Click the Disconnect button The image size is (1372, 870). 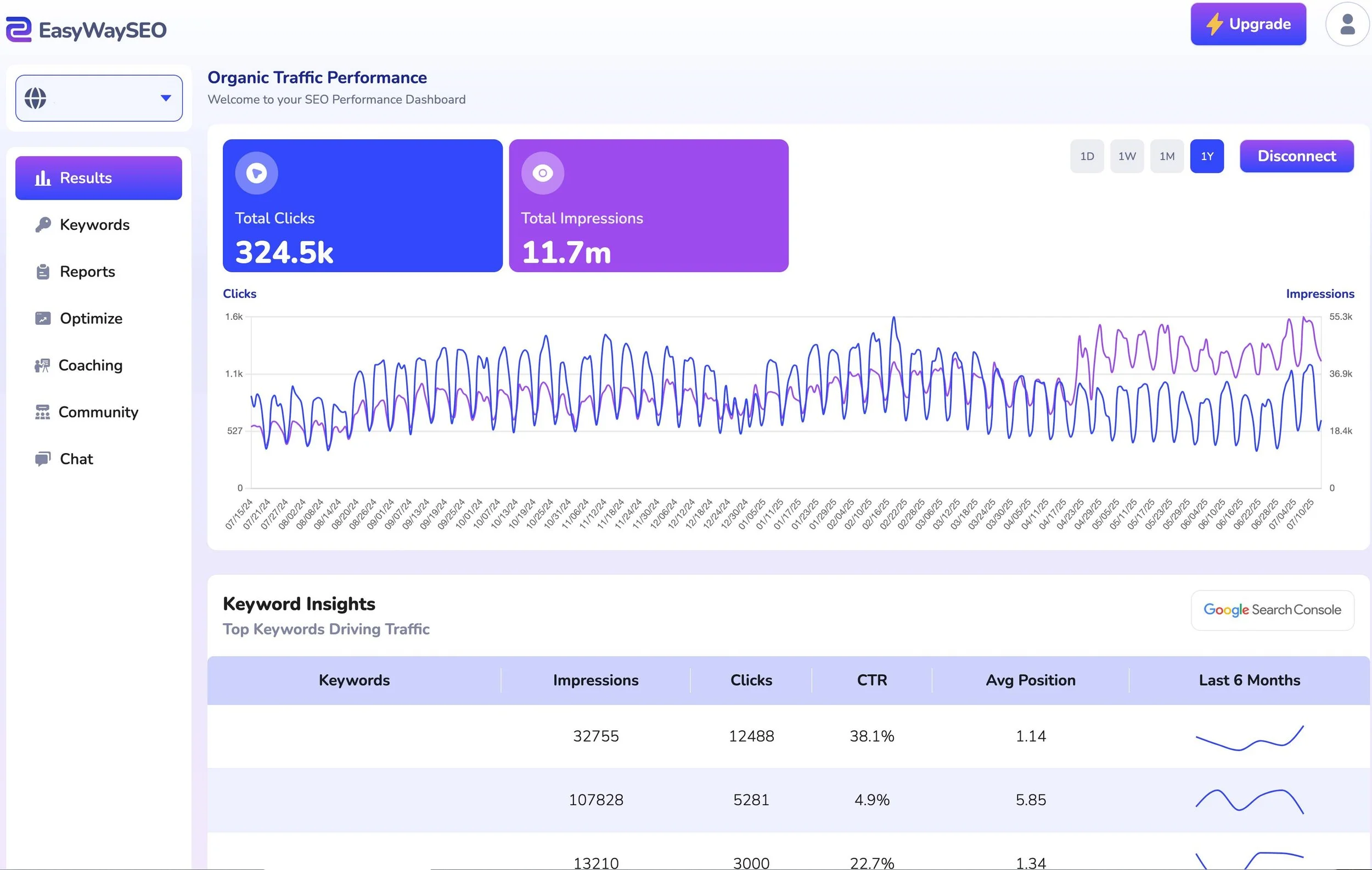[x=1296, y=156]
